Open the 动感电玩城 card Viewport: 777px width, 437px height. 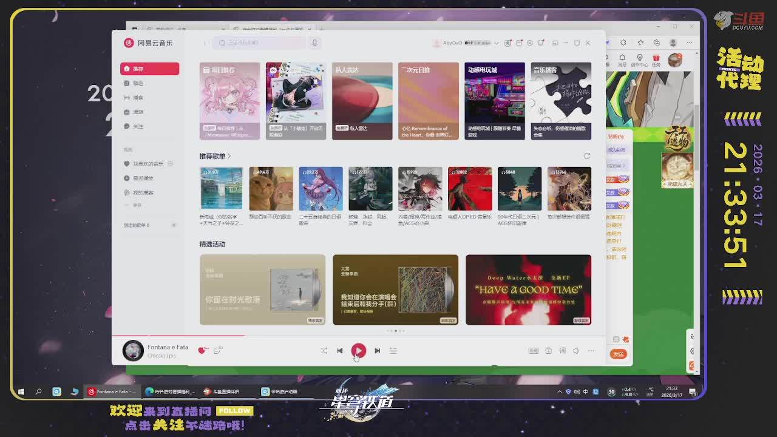495,101
